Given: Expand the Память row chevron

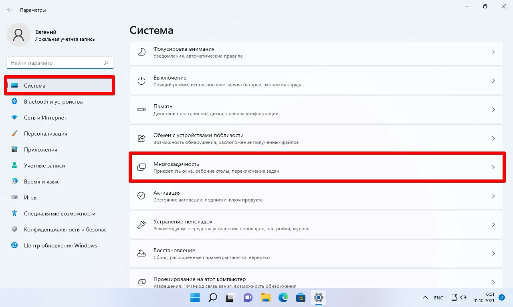Looking at the screenshot, I should 493,110.
